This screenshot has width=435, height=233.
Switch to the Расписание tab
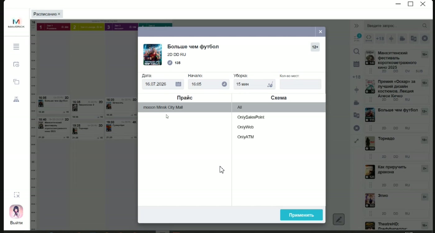pos(45,14)
